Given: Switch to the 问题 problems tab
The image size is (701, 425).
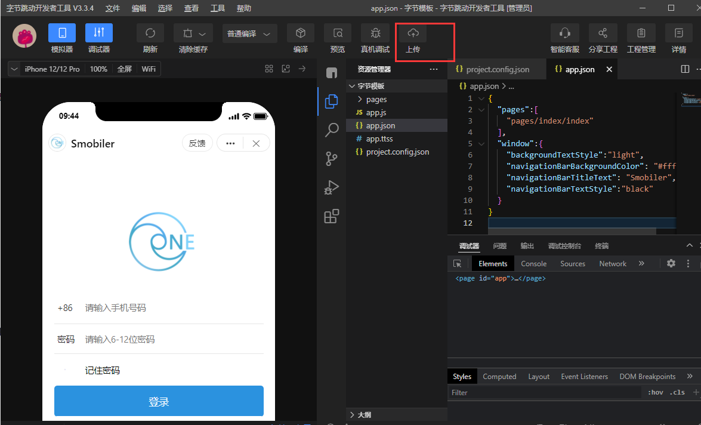Looking at the screenshot, I should click(x=499, y=245).
